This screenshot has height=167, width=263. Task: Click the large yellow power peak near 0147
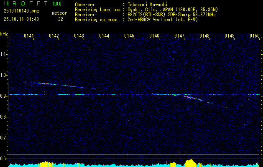(x=190, y=163)
